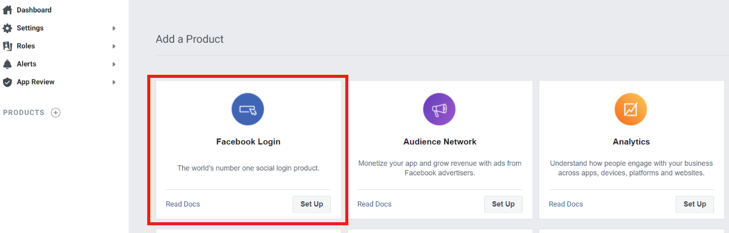Click the Audience Network card title
Viewport: 729px width, 233px height.
(440, 142)
